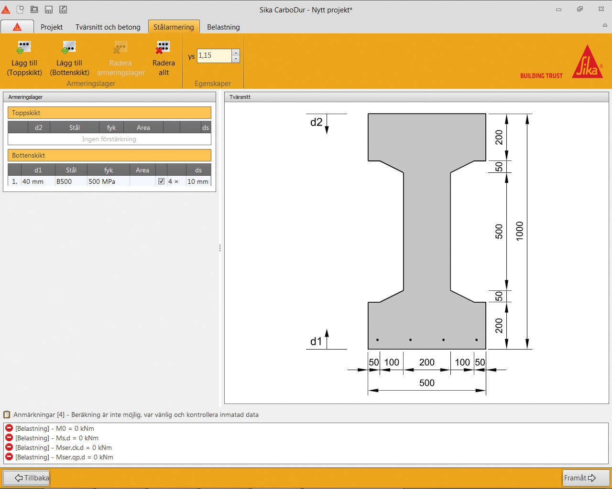The width and height of the screenshot is (612, 489).
Task: Click the Ingen förstärkning row
Action: (109, 139)
